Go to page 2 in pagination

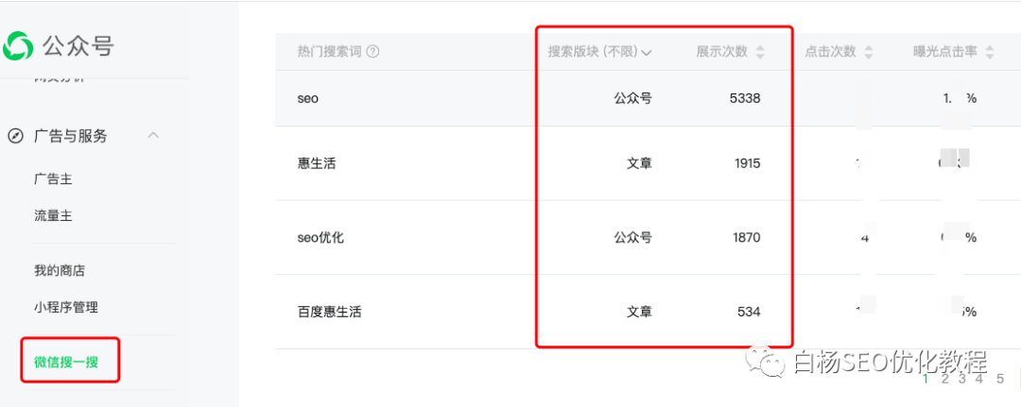click(944, 379)
